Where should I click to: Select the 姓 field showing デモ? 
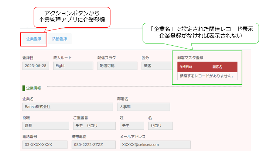pyautogui.click(x=132, y=126)
